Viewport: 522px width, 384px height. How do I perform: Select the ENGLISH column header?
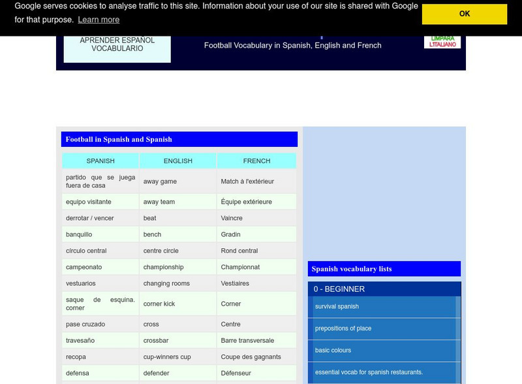(x=177, y=161)
